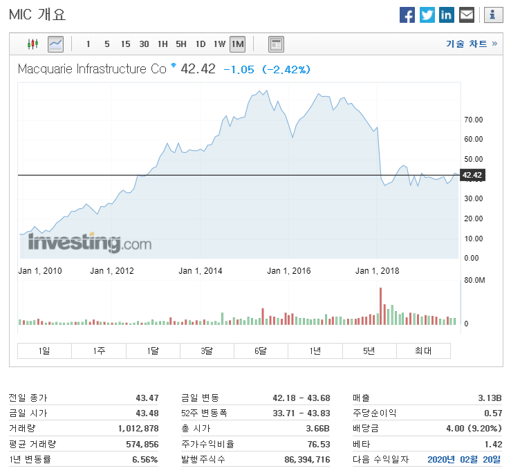The height and width of the screenshot is (475, 511).
Task: Choose the 5H interval
Action: [181, 44]
